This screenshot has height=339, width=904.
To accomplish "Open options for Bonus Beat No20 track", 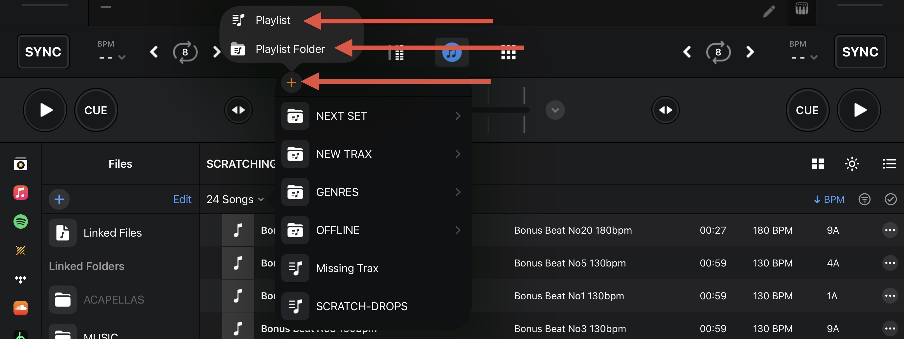I will 890,230.
